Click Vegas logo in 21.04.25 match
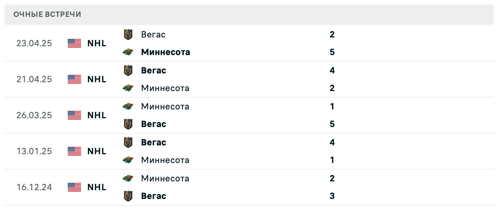Viewport: 498px width, 210px height. (x=128, y=70)
